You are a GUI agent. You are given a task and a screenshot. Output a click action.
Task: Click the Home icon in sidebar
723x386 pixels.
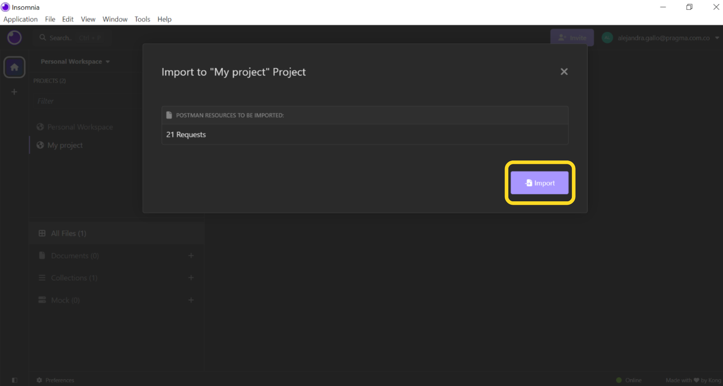[14, 67]
